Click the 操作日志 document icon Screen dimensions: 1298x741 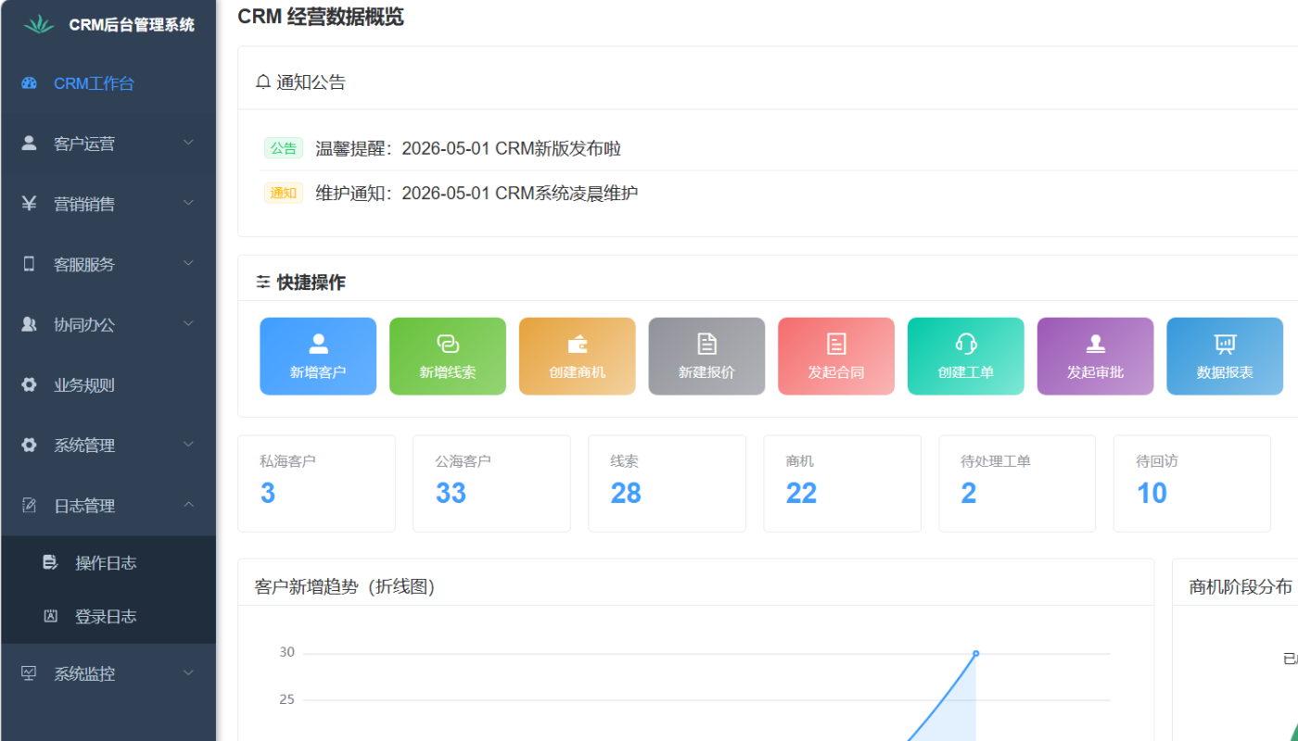coord(51,562)
